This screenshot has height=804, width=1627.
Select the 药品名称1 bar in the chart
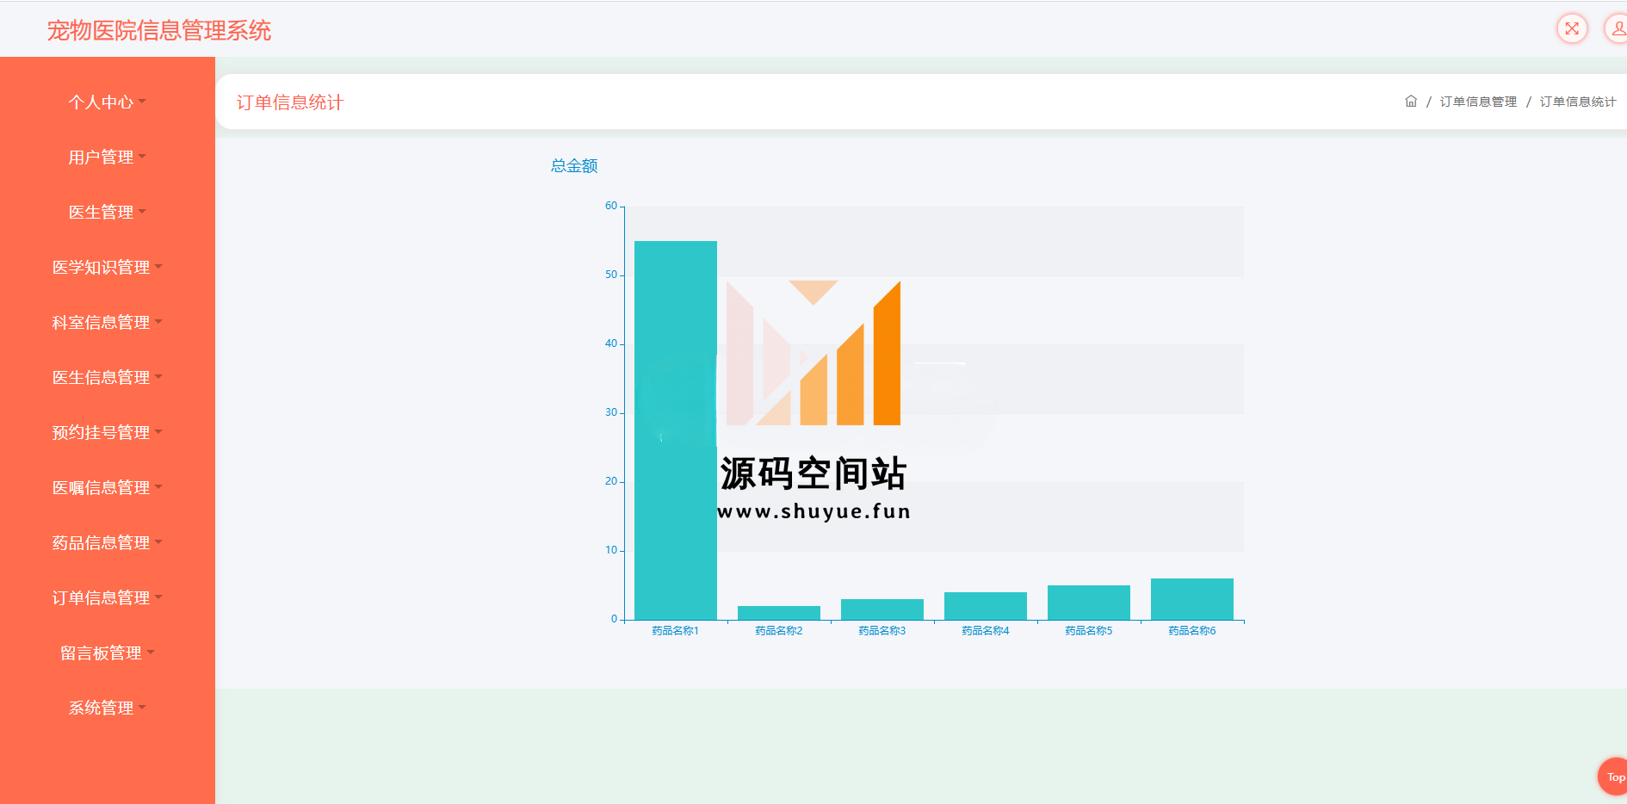tap(676, 430)
